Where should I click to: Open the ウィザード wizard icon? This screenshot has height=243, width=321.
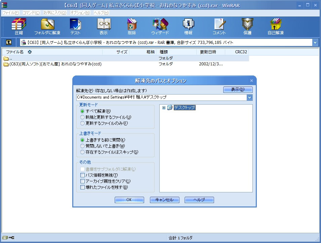[x=160, y=24]
